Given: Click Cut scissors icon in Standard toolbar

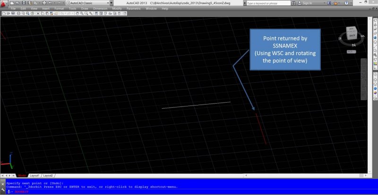Looking at the screenshot, I should click(38, 14).
